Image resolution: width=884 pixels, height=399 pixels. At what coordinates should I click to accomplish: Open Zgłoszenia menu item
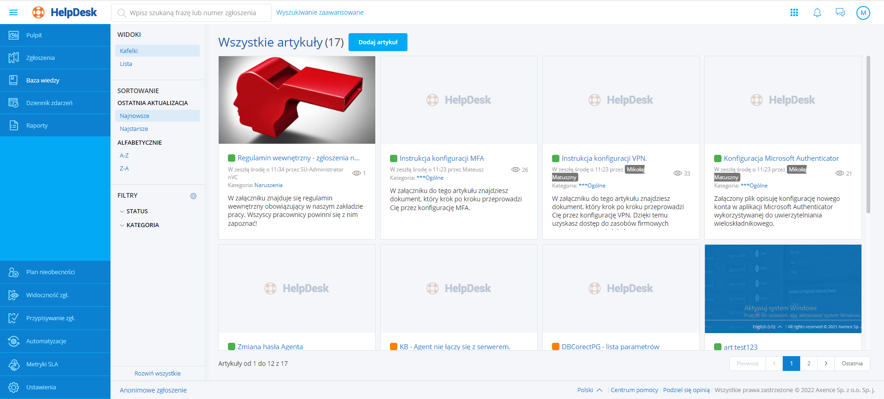coord(41,58)
